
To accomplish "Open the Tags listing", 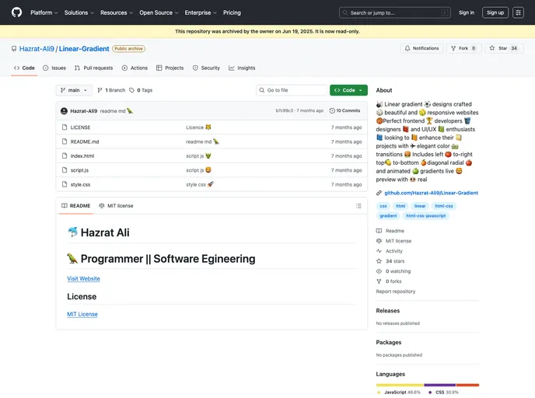I will (x=142, y=90).
